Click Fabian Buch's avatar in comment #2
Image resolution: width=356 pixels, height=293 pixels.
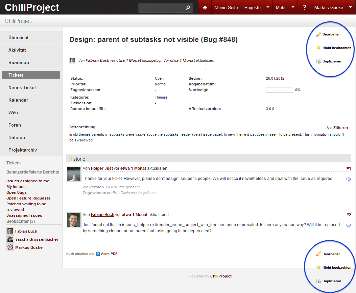[74, 220]
